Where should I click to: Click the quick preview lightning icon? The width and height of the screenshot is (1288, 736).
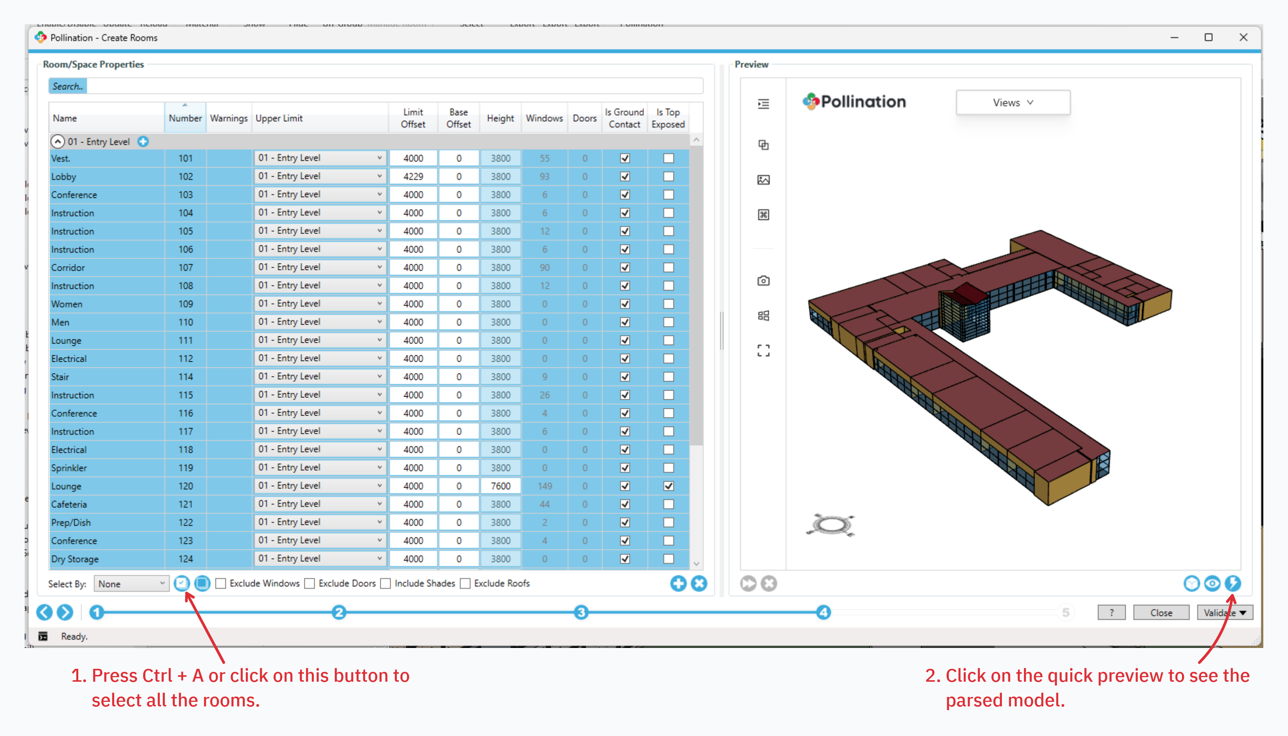tap(1233, 583)
